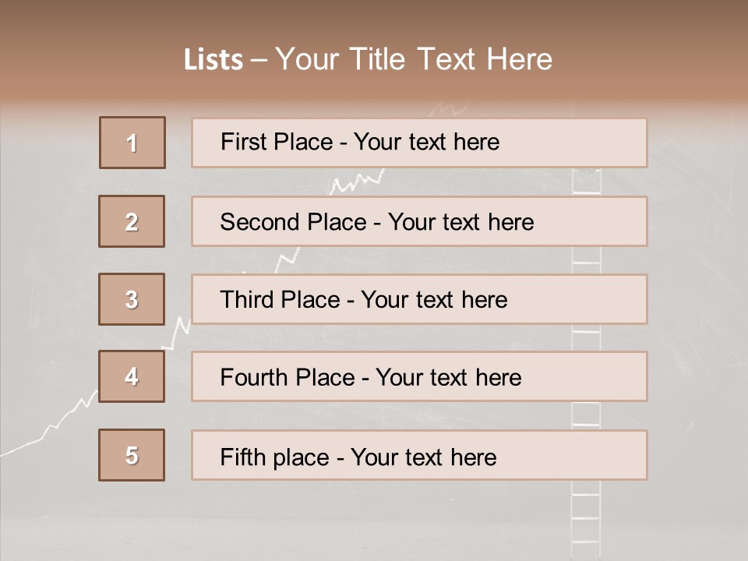Click the First Place text box
The height and width of the screenshot is (561, 748).
pos(419,143)
